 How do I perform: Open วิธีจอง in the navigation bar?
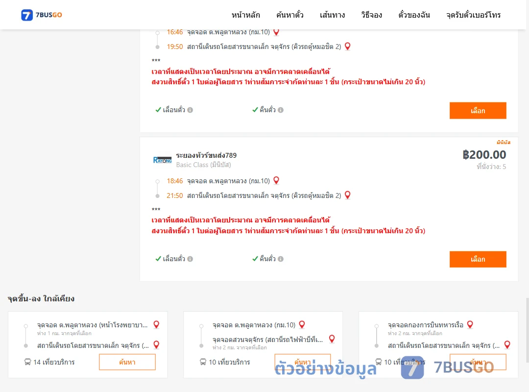[x=371, y=15]
